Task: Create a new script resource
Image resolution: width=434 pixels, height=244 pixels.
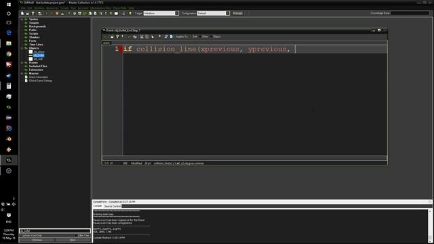Action: (x=90, y=14)
